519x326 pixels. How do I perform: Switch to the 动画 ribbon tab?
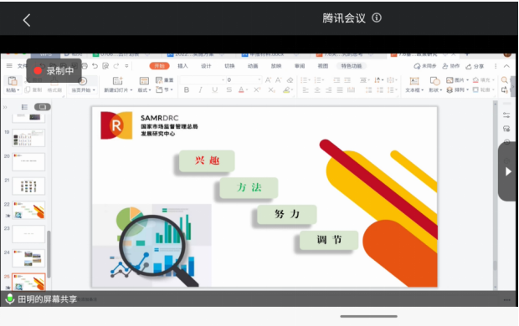coord(253,66)
